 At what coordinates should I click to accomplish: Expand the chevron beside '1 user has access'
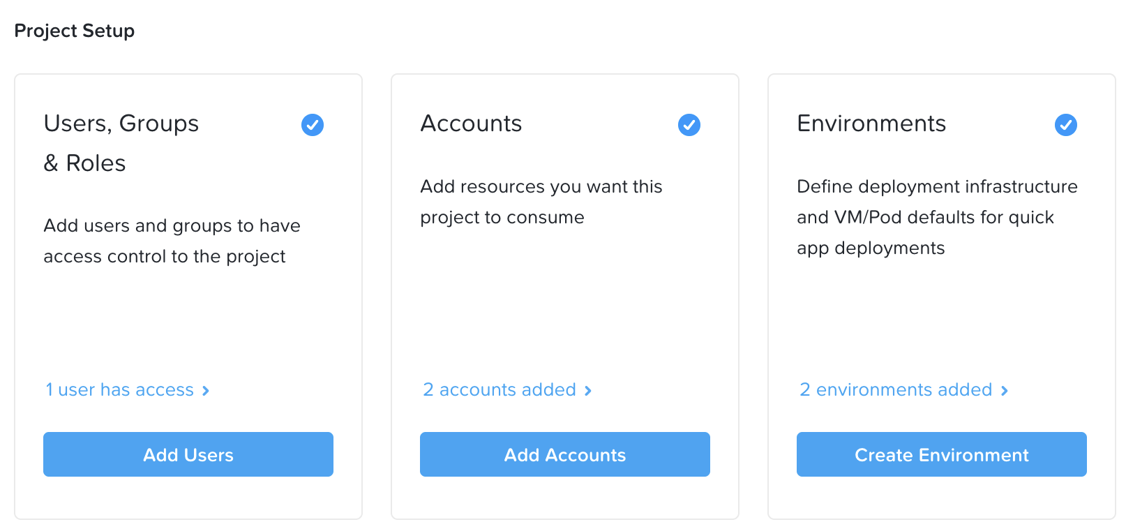(206, 391)
